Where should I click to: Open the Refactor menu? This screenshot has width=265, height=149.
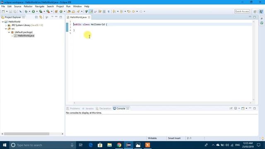(28, 7)
